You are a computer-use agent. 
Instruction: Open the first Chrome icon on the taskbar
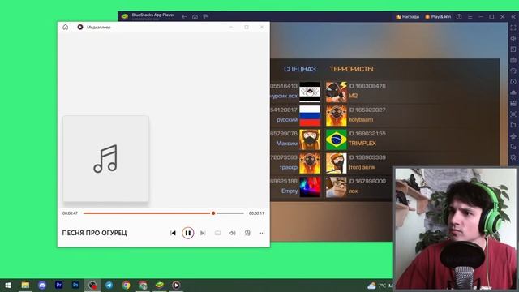coord(126,286)
